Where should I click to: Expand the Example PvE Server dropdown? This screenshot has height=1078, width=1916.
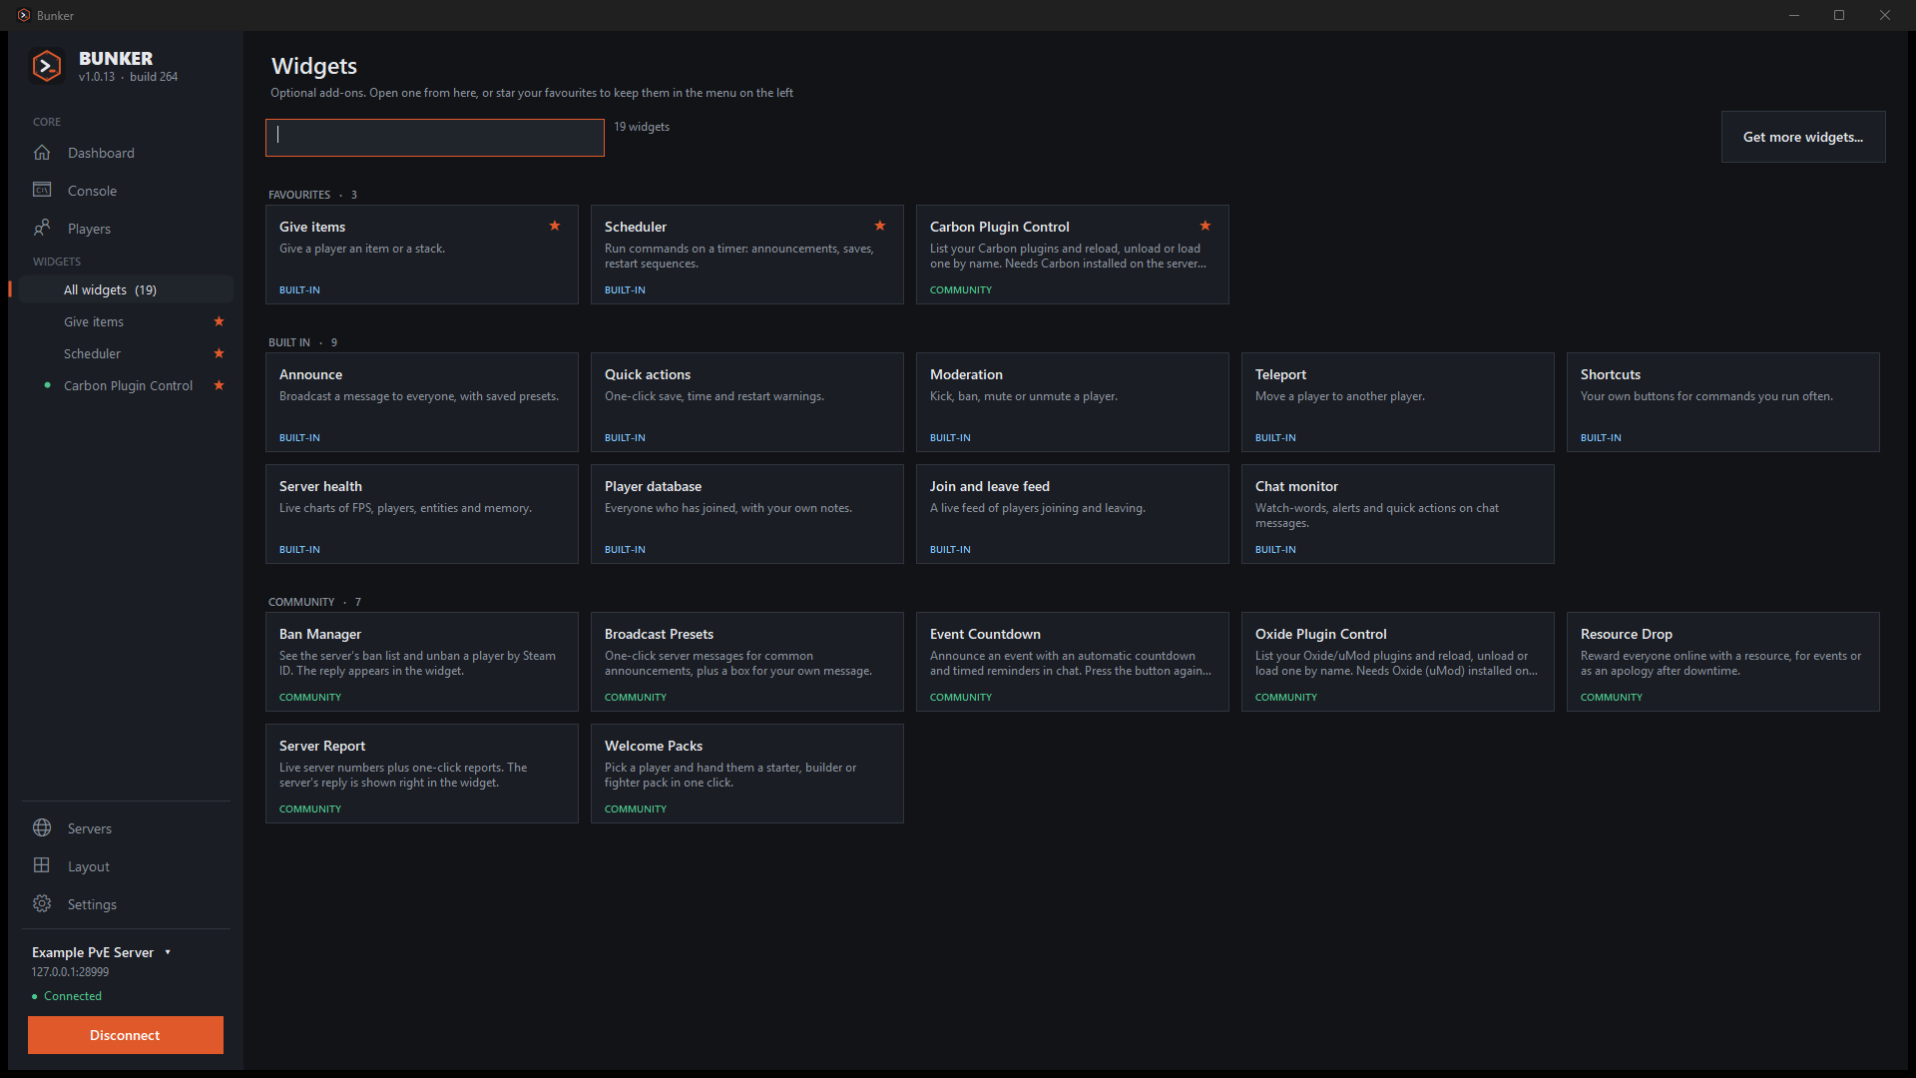(x=168, y=952)
